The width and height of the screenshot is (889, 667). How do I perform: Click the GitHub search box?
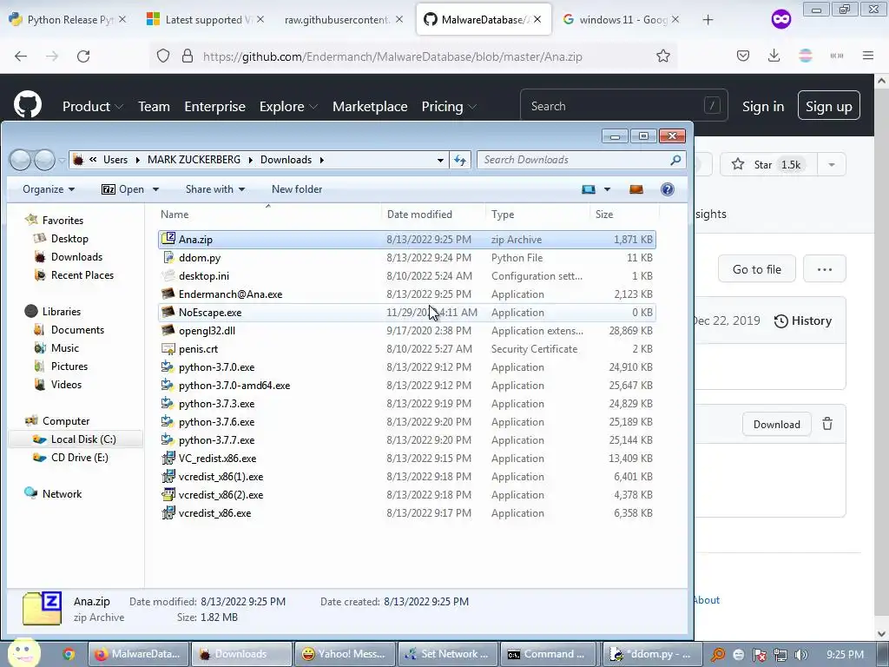click(623, 105)
